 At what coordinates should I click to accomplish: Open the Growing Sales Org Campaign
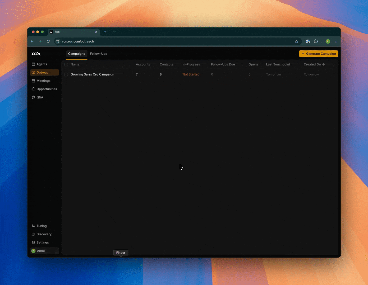[x=92, y=74]
